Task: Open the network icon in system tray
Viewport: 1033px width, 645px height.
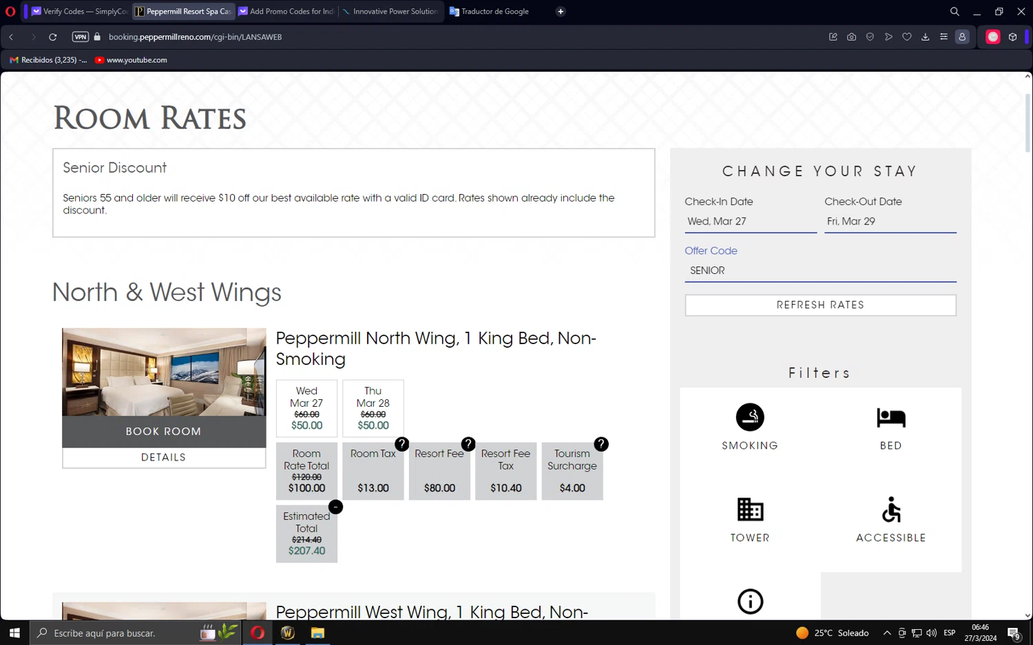Action: (x=917, y=633)
